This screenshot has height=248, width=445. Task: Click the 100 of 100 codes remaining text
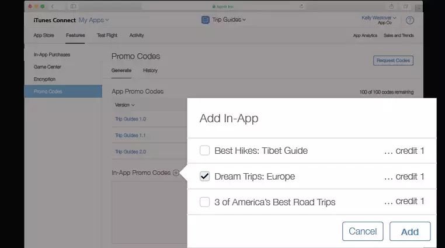pyautogui.click(x=386, y=92)
